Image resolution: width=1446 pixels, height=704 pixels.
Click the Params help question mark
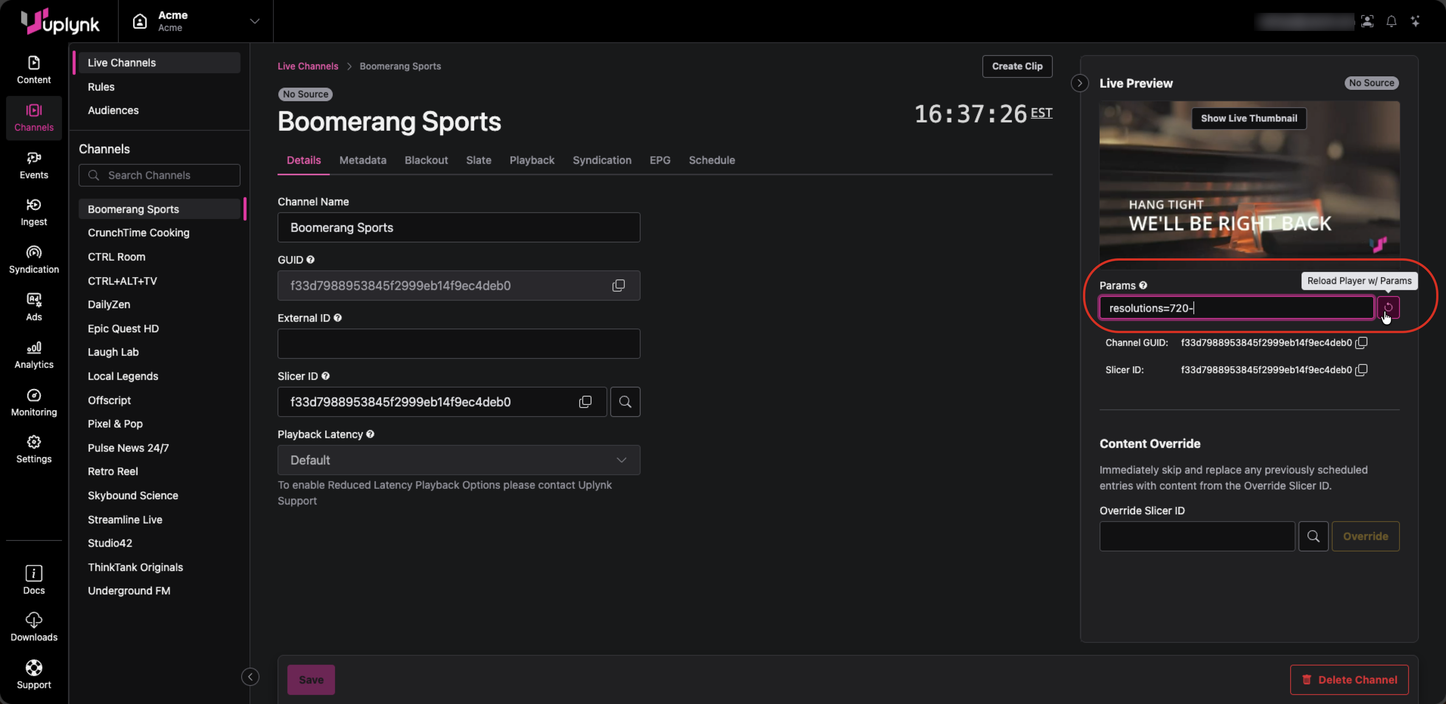[1143, 285]
